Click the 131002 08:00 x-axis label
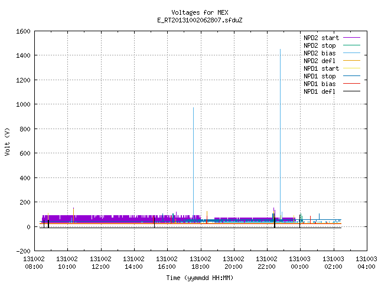This screenshot has width=378, height=283. point(34,263)
